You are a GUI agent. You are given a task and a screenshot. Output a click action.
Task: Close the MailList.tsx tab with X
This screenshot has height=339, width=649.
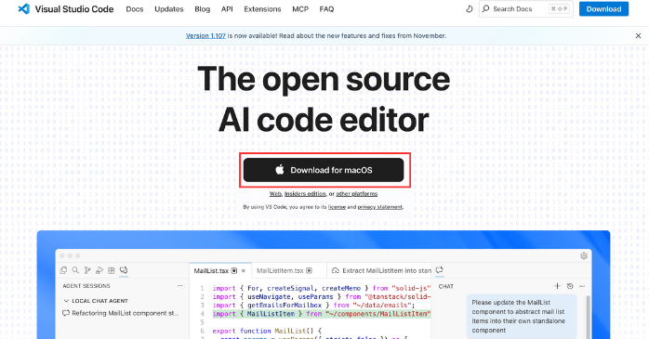tap(244, 271)
